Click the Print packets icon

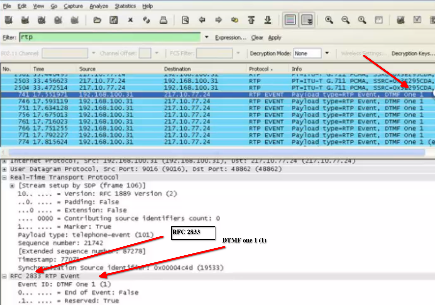pyautogui.click(x=163, y=20)
